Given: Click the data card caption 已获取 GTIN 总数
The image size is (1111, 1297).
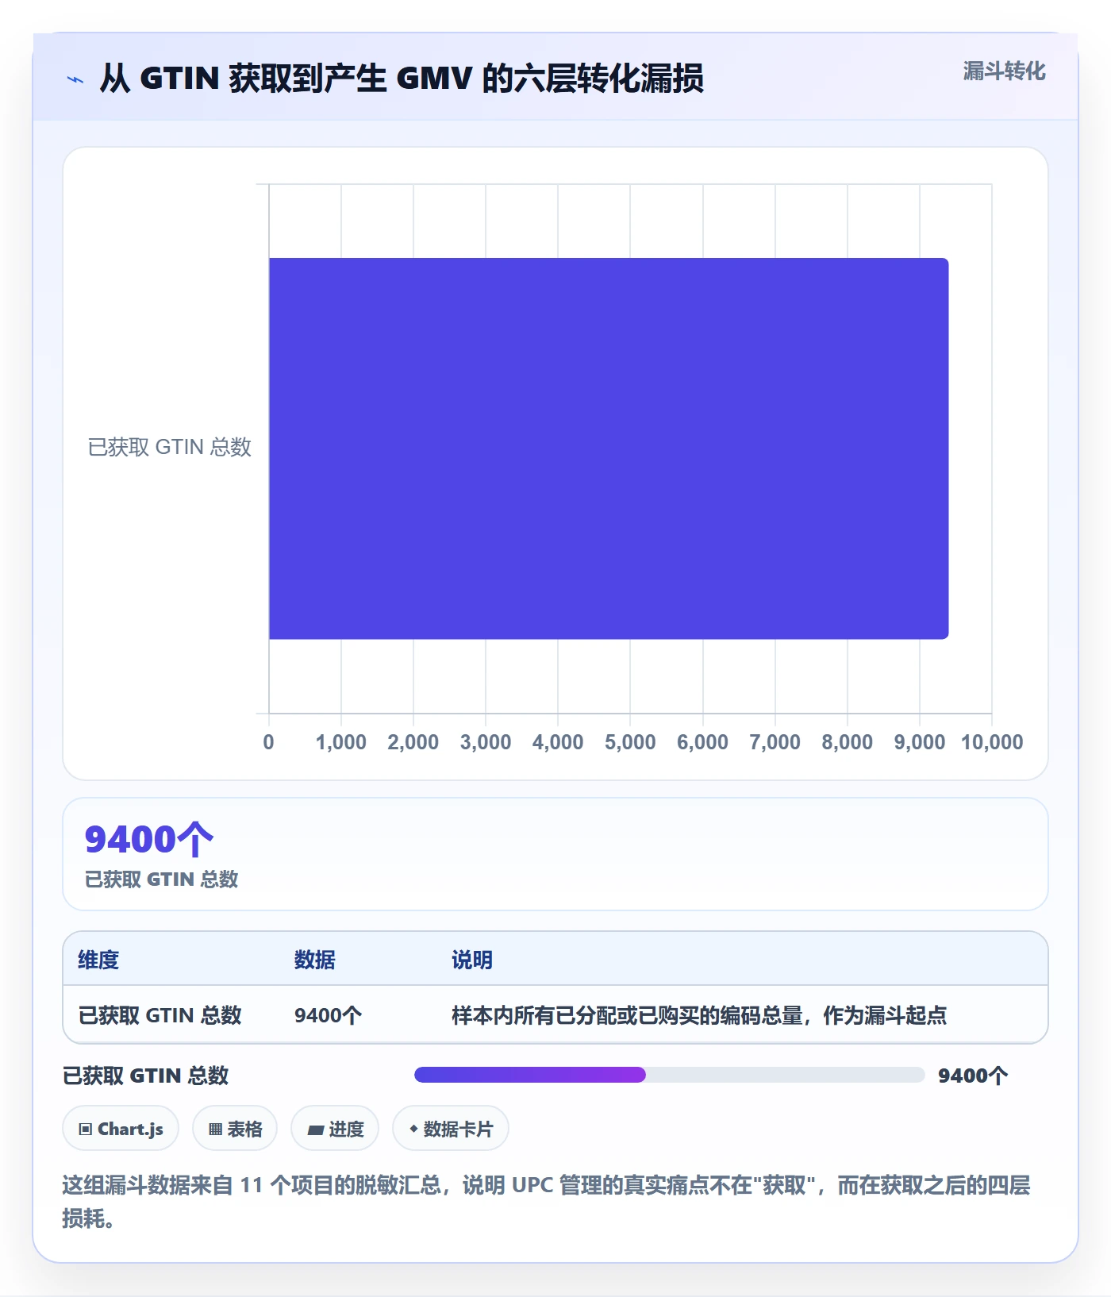Looking at the screenshot, I should [x=162, y=879].
